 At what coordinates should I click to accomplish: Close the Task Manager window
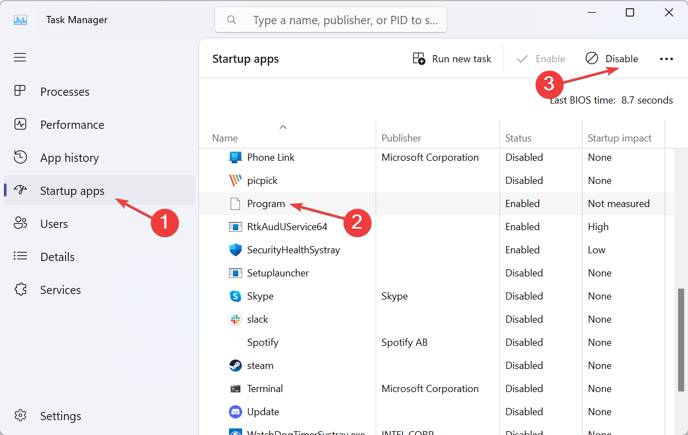click(669, 13)
